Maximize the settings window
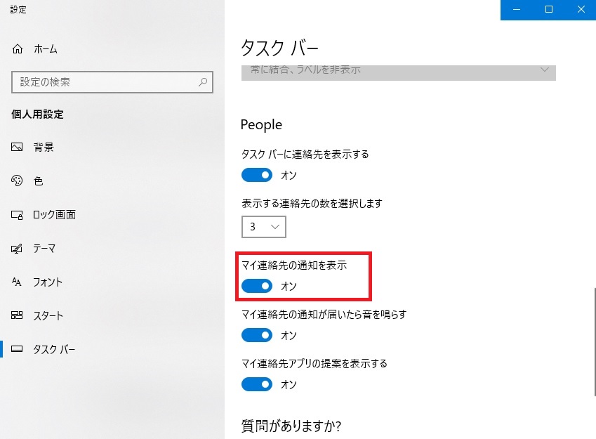The image size is (596, 439). tap(549, 10)
